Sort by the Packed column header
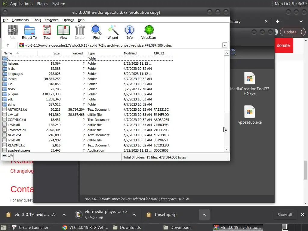308x231 pixels. pyautogui.click(x=74, y=53)
